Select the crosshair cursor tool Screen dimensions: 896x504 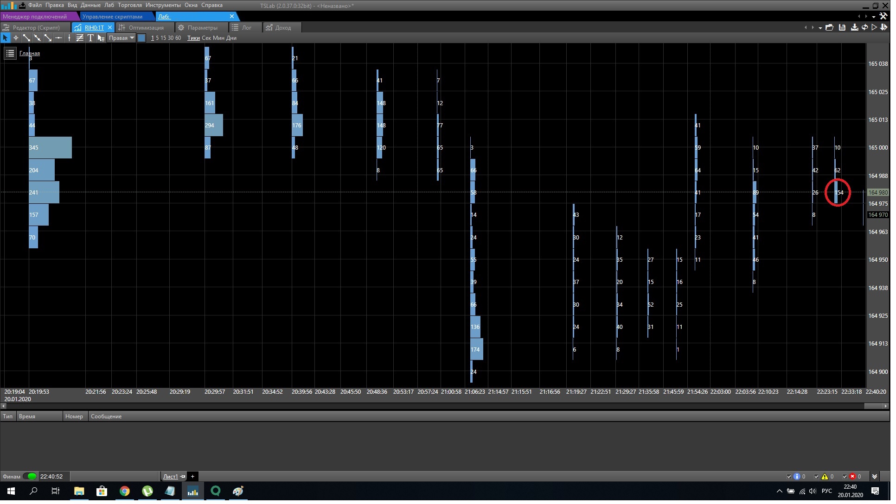pyautogui.click(x=16, y=38)
